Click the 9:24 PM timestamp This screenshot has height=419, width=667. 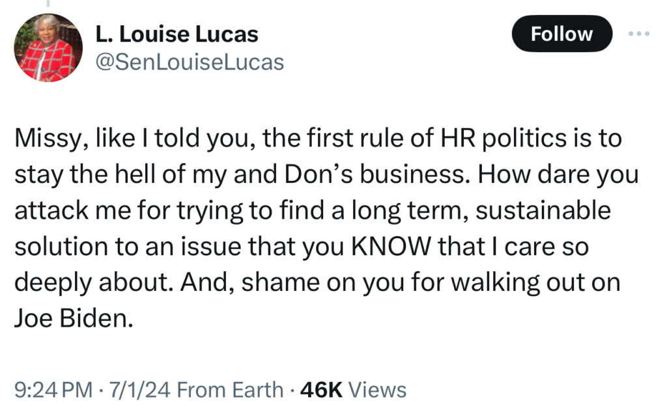(53, 390)
